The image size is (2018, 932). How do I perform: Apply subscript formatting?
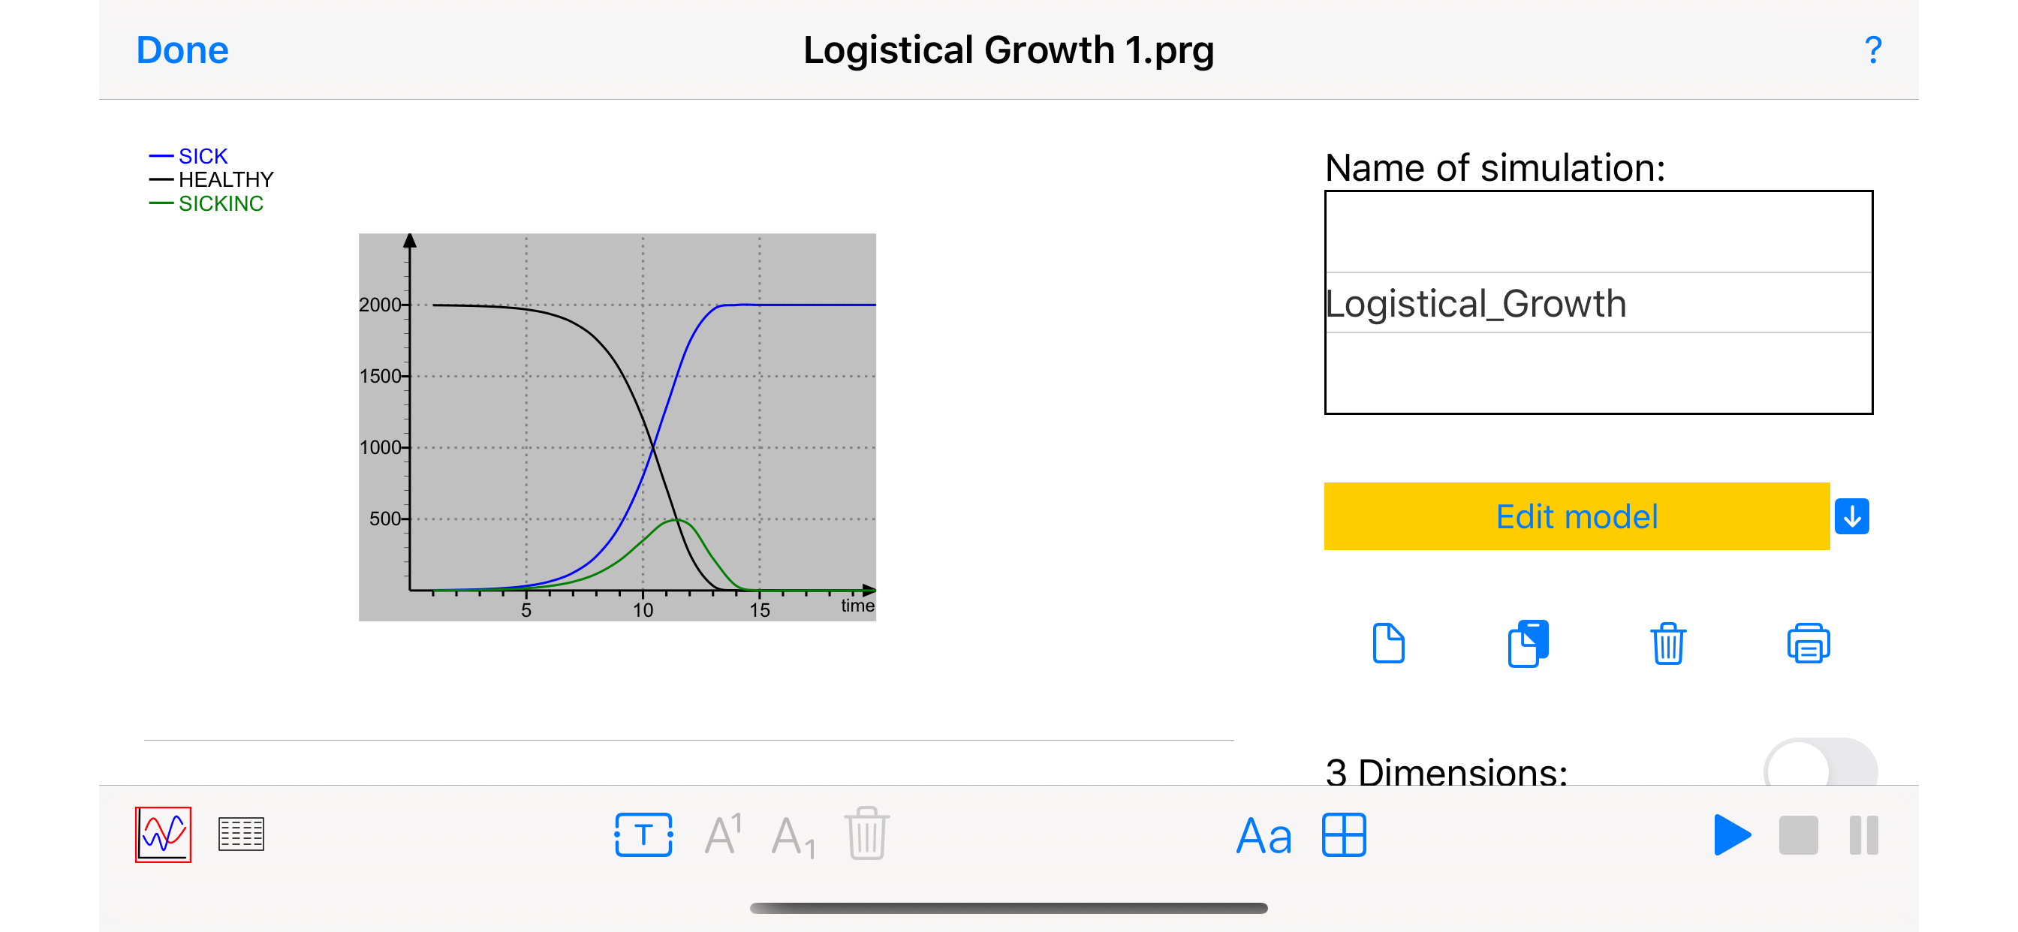[793, 837]
